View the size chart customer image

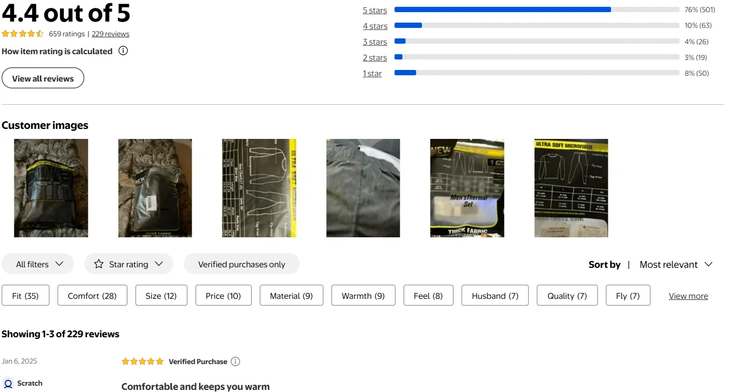click(x=259, y=187)
